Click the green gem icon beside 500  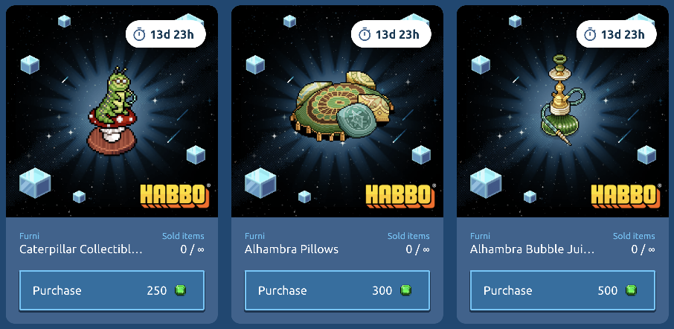point(631,290)
